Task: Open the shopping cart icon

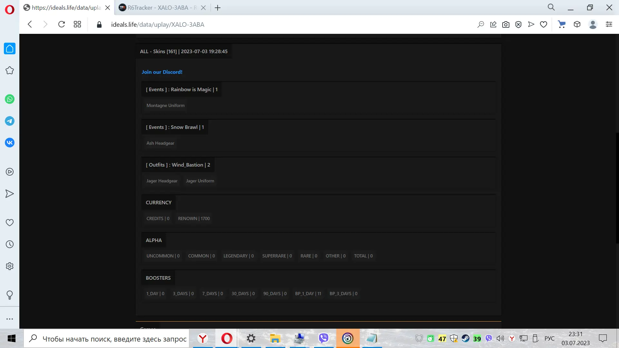Action: tap(562, 24)
